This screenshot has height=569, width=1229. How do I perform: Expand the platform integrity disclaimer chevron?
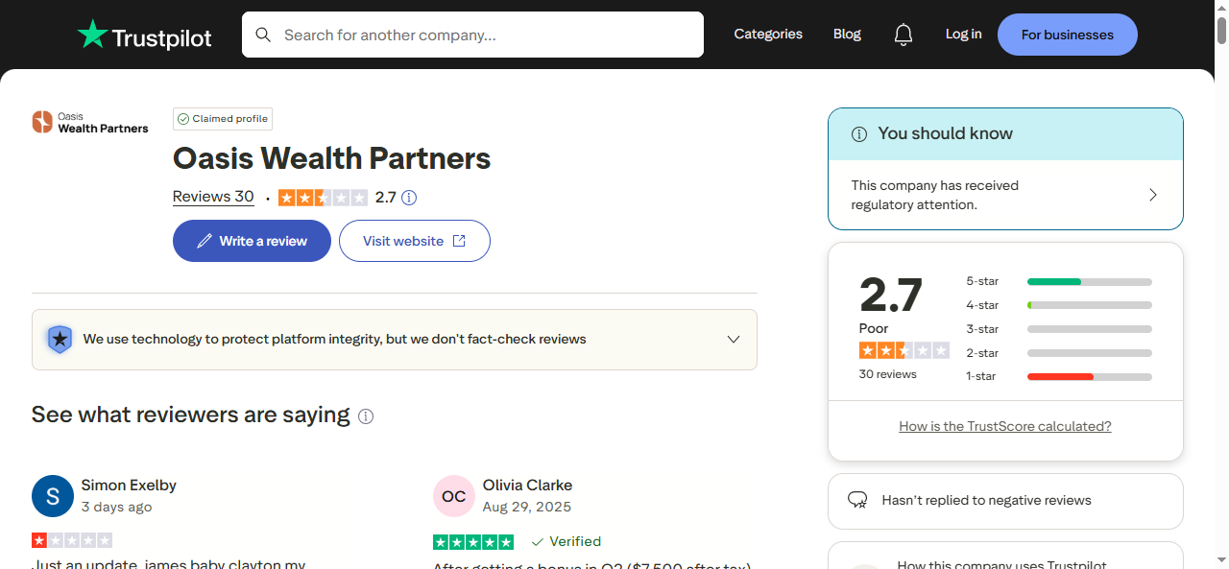coord(734,339)
